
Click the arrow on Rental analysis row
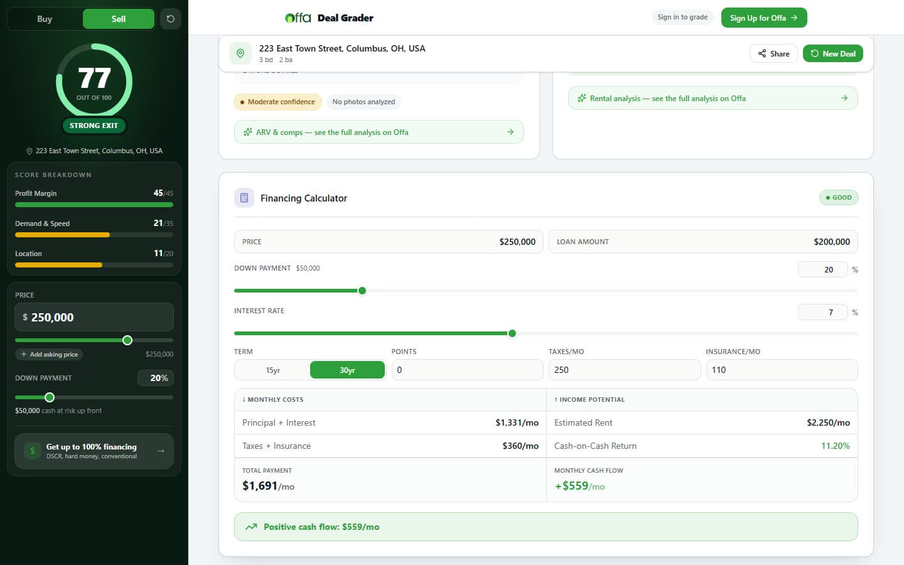844,98
